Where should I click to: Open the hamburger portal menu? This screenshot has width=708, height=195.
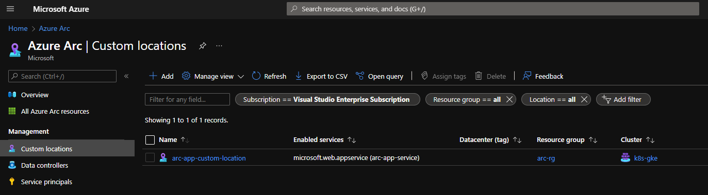pos(10,9)
